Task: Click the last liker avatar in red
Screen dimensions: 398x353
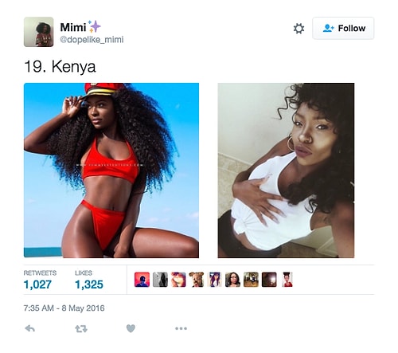Action: [x=287, y=280]
